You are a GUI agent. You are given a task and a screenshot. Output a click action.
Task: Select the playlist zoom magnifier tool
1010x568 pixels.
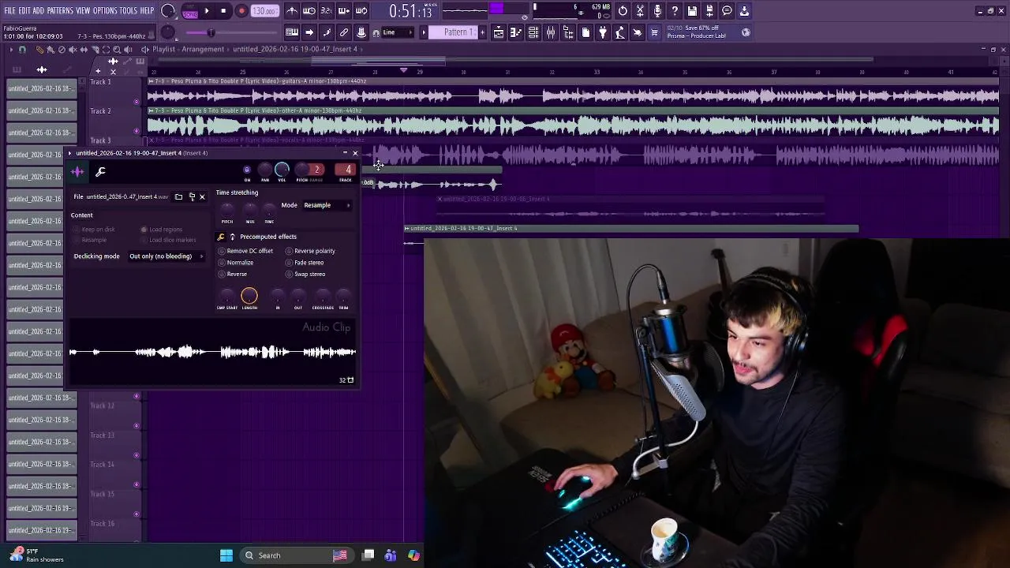pos(116,50)
